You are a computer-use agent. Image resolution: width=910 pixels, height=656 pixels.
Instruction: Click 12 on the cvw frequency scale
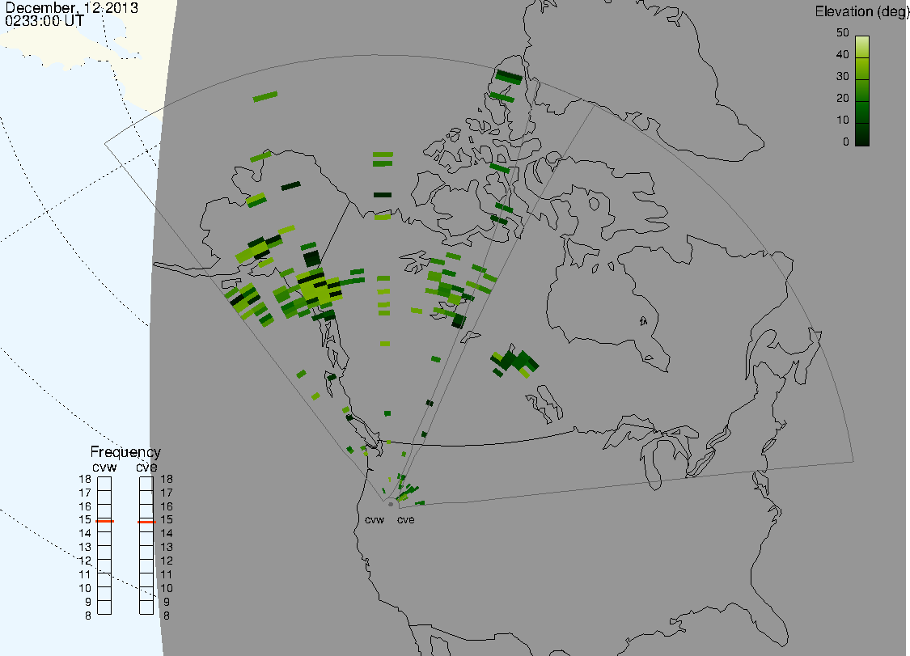pyautogui.click(x=85, y=561)
